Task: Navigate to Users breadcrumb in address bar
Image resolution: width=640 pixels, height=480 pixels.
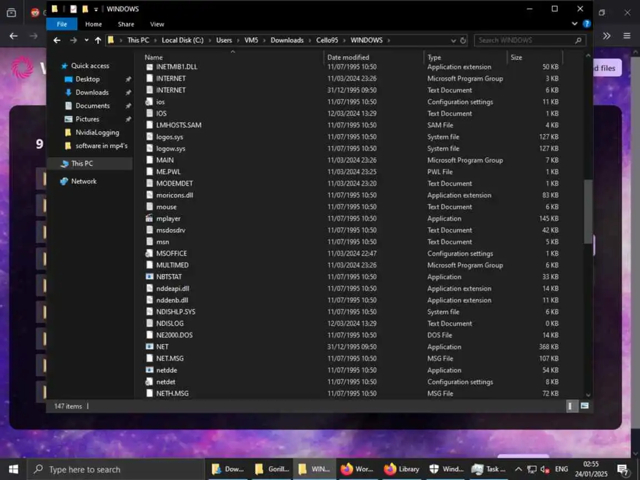Action: point(224,41)
